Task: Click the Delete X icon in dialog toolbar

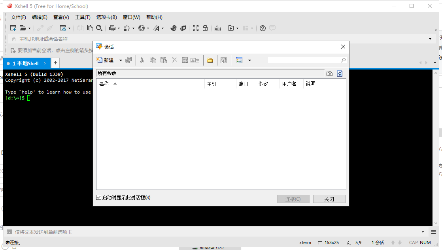Action: coord(174,60)
